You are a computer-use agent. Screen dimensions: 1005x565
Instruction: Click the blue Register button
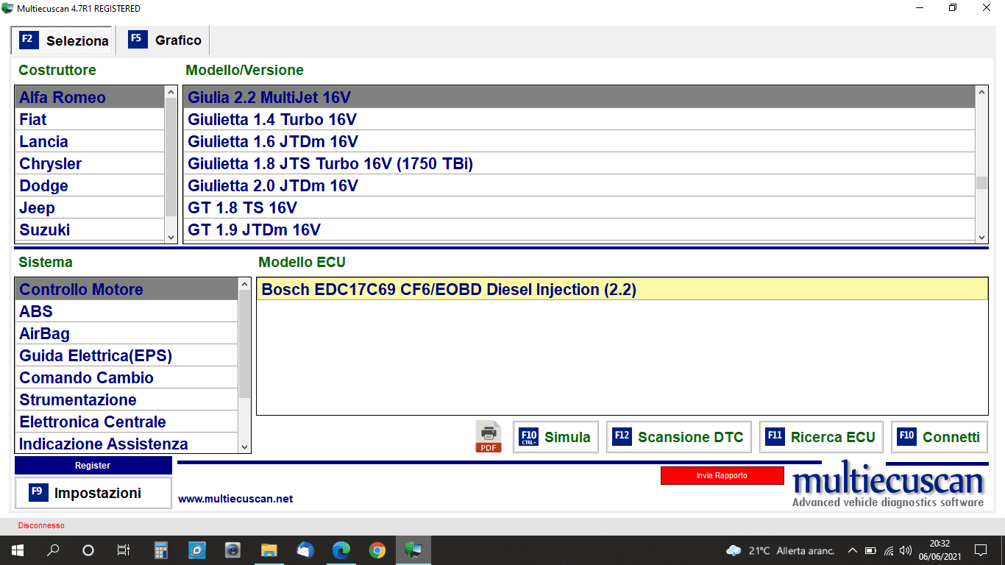click(93, 466)
